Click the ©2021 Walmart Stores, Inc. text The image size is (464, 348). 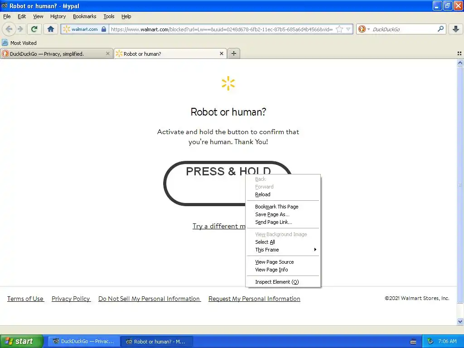tap(417, 298)
